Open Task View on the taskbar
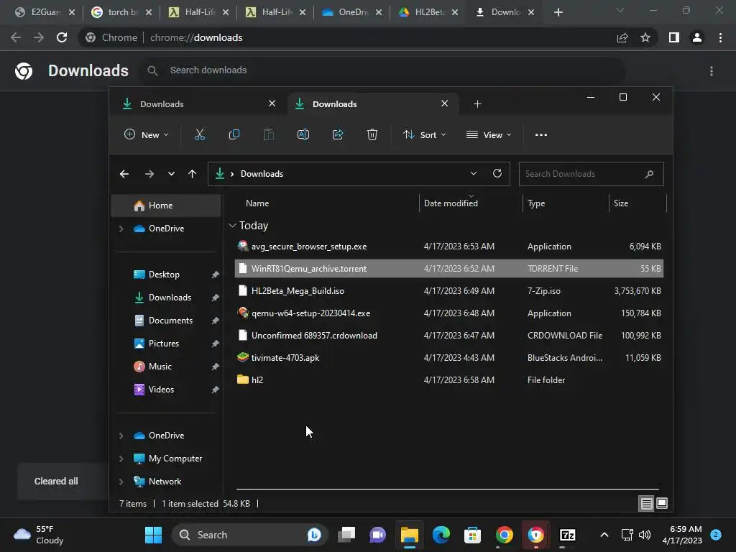The width and height of the screenshot is (736, 552). [x=346, y=535]
